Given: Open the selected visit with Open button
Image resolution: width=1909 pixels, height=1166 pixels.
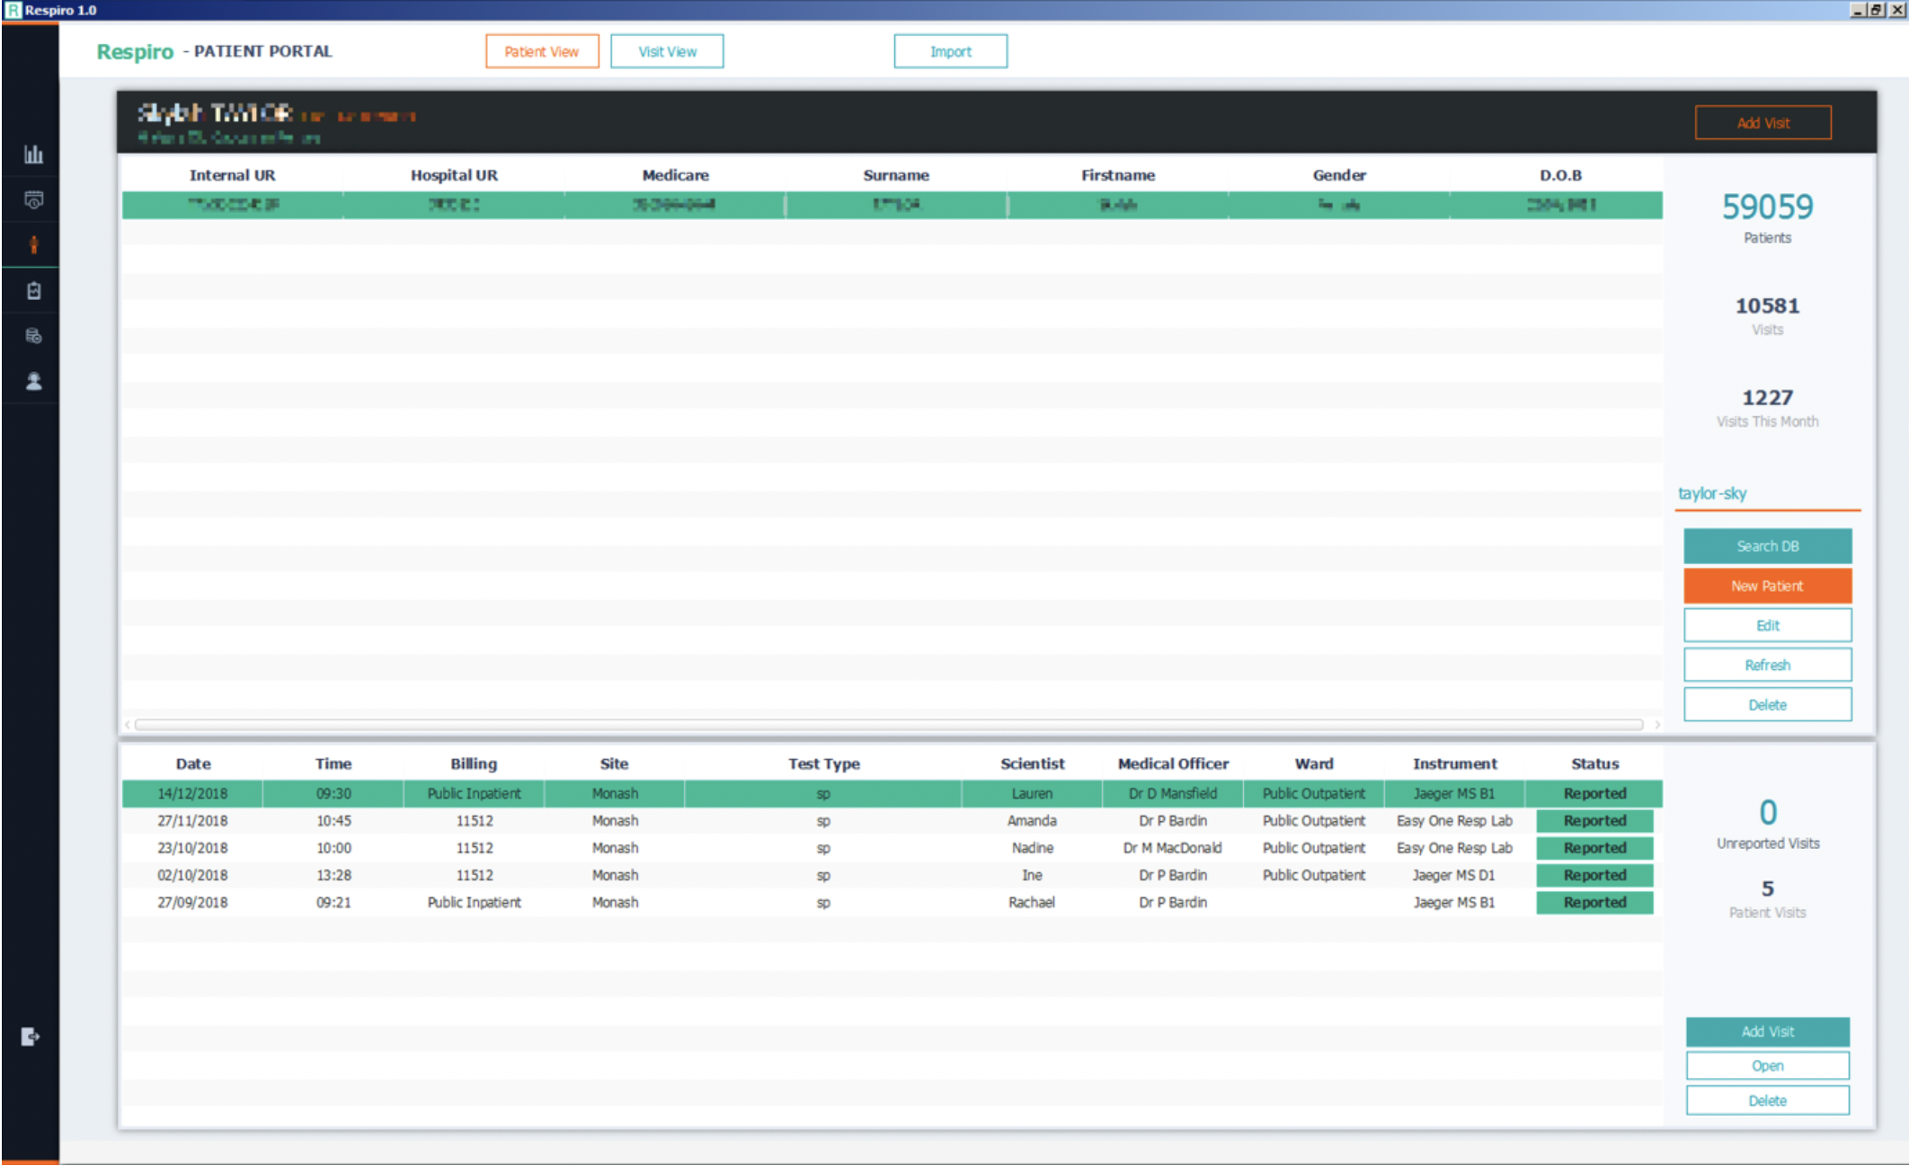Looking at the screenshot, I should click(1767, 1065).
